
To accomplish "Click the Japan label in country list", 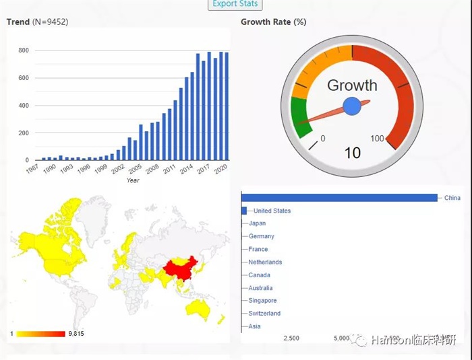I will 257,223.
